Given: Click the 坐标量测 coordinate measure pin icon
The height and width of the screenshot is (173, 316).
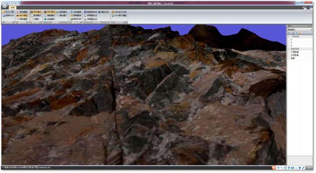Looking at the screenshot, I should click(x=72, y=12).
